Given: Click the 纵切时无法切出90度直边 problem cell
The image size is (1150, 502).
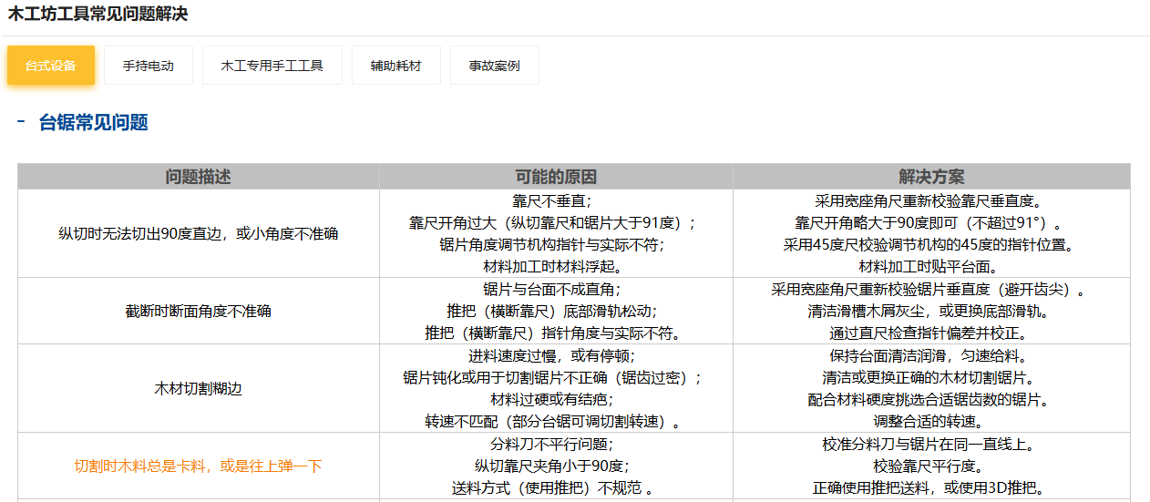Looking at the screenshot, I should coord(198,233).
